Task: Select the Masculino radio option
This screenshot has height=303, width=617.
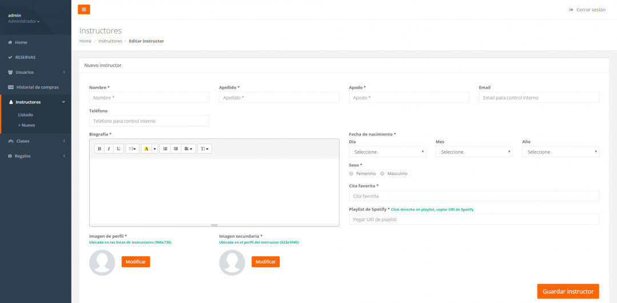Action: [382, 173]
